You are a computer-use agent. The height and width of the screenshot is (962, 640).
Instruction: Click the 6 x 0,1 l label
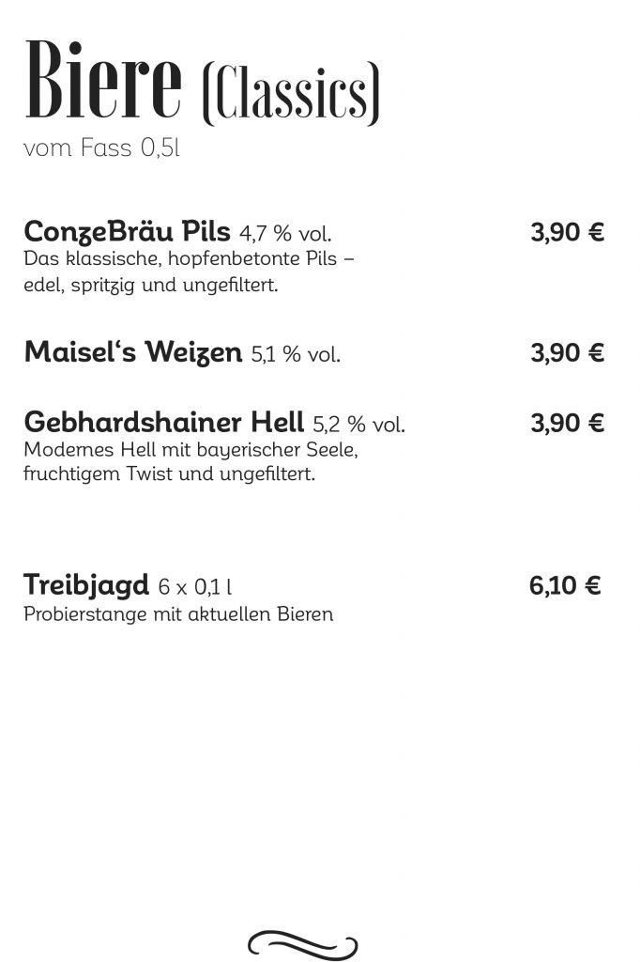195,587
